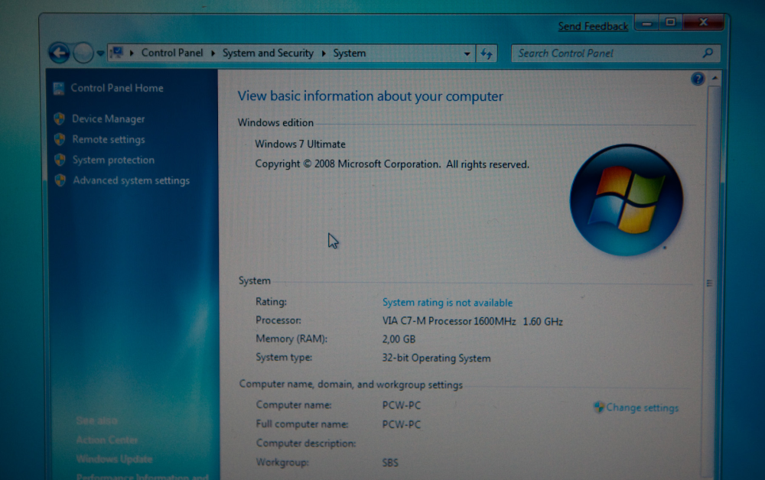Screen dimensions: 765x480
Task: Open Remote settings link
Action: click(x=109, y=139)
